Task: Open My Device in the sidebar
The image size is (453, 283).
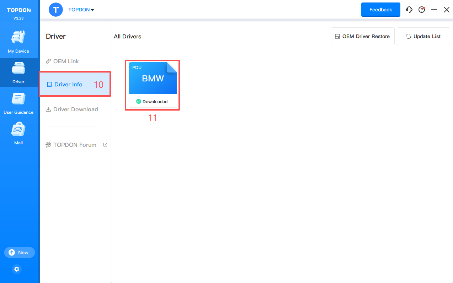Action: (x=18, y=42)
